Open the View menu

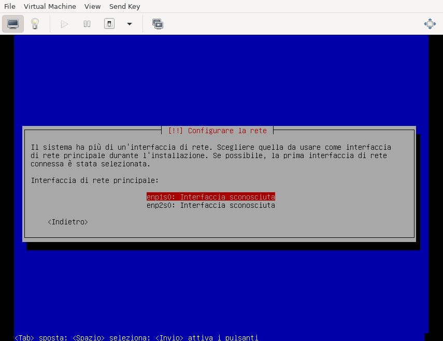tap(92, 6)
